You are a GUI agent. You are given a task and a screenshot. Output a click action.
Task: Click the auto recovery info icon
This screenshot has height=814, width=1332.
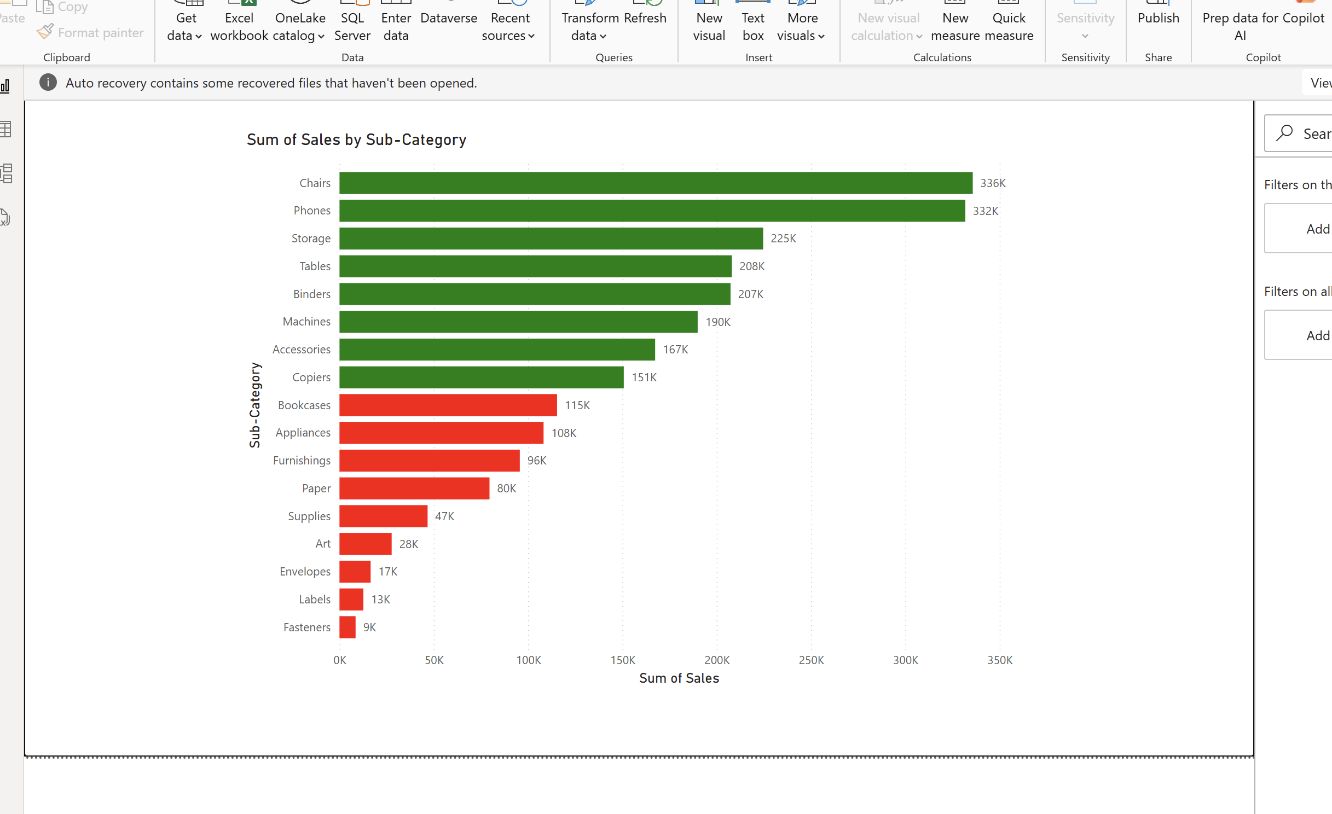(x=48, y=83)
